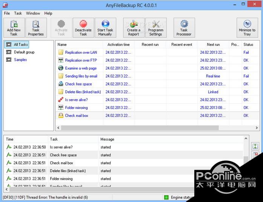Image resolution: width=263 pixels, height=202 pixels.
Task: Open Task Properties from the toolbar
Action: (36, 28)
